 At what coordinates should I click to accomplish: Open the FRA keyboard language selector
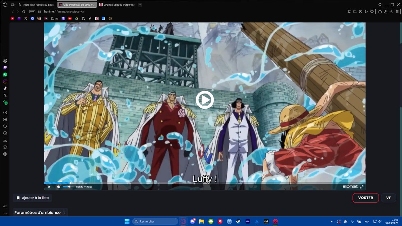367,221
